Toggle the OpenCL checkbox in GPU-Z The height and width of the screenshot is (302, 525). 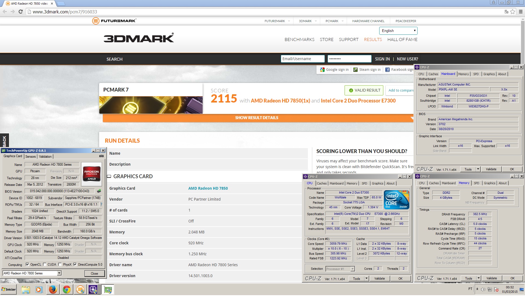click(27, 264)
